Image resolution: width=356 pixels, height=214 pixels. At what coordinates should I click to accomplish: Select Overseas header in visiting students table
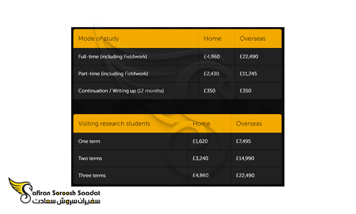(249, 123)
